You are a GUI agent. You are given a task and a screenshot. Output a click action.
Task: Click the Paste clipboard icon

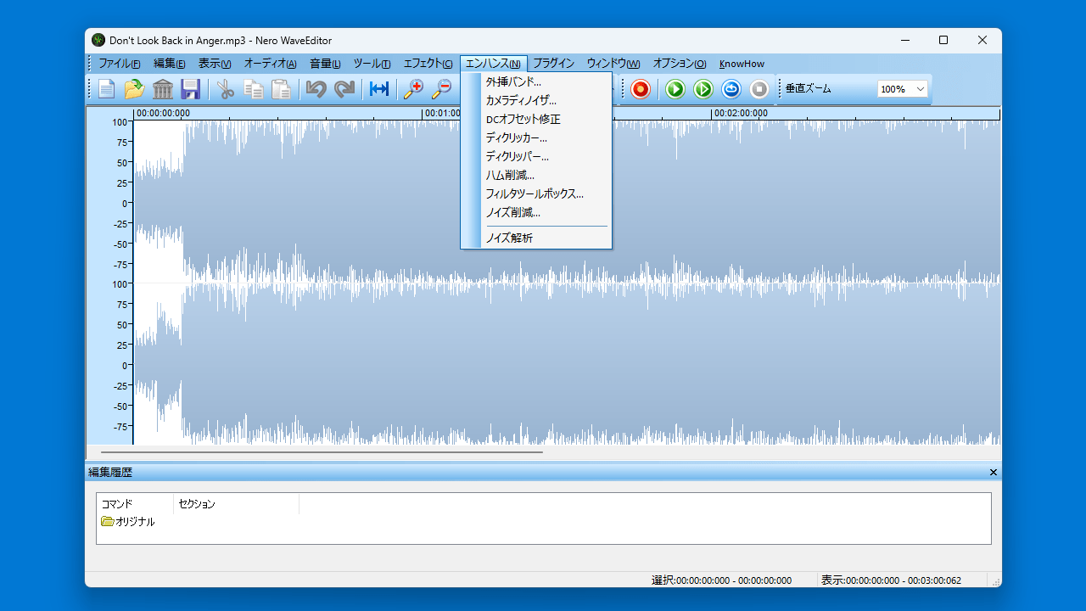pos(281,89)
